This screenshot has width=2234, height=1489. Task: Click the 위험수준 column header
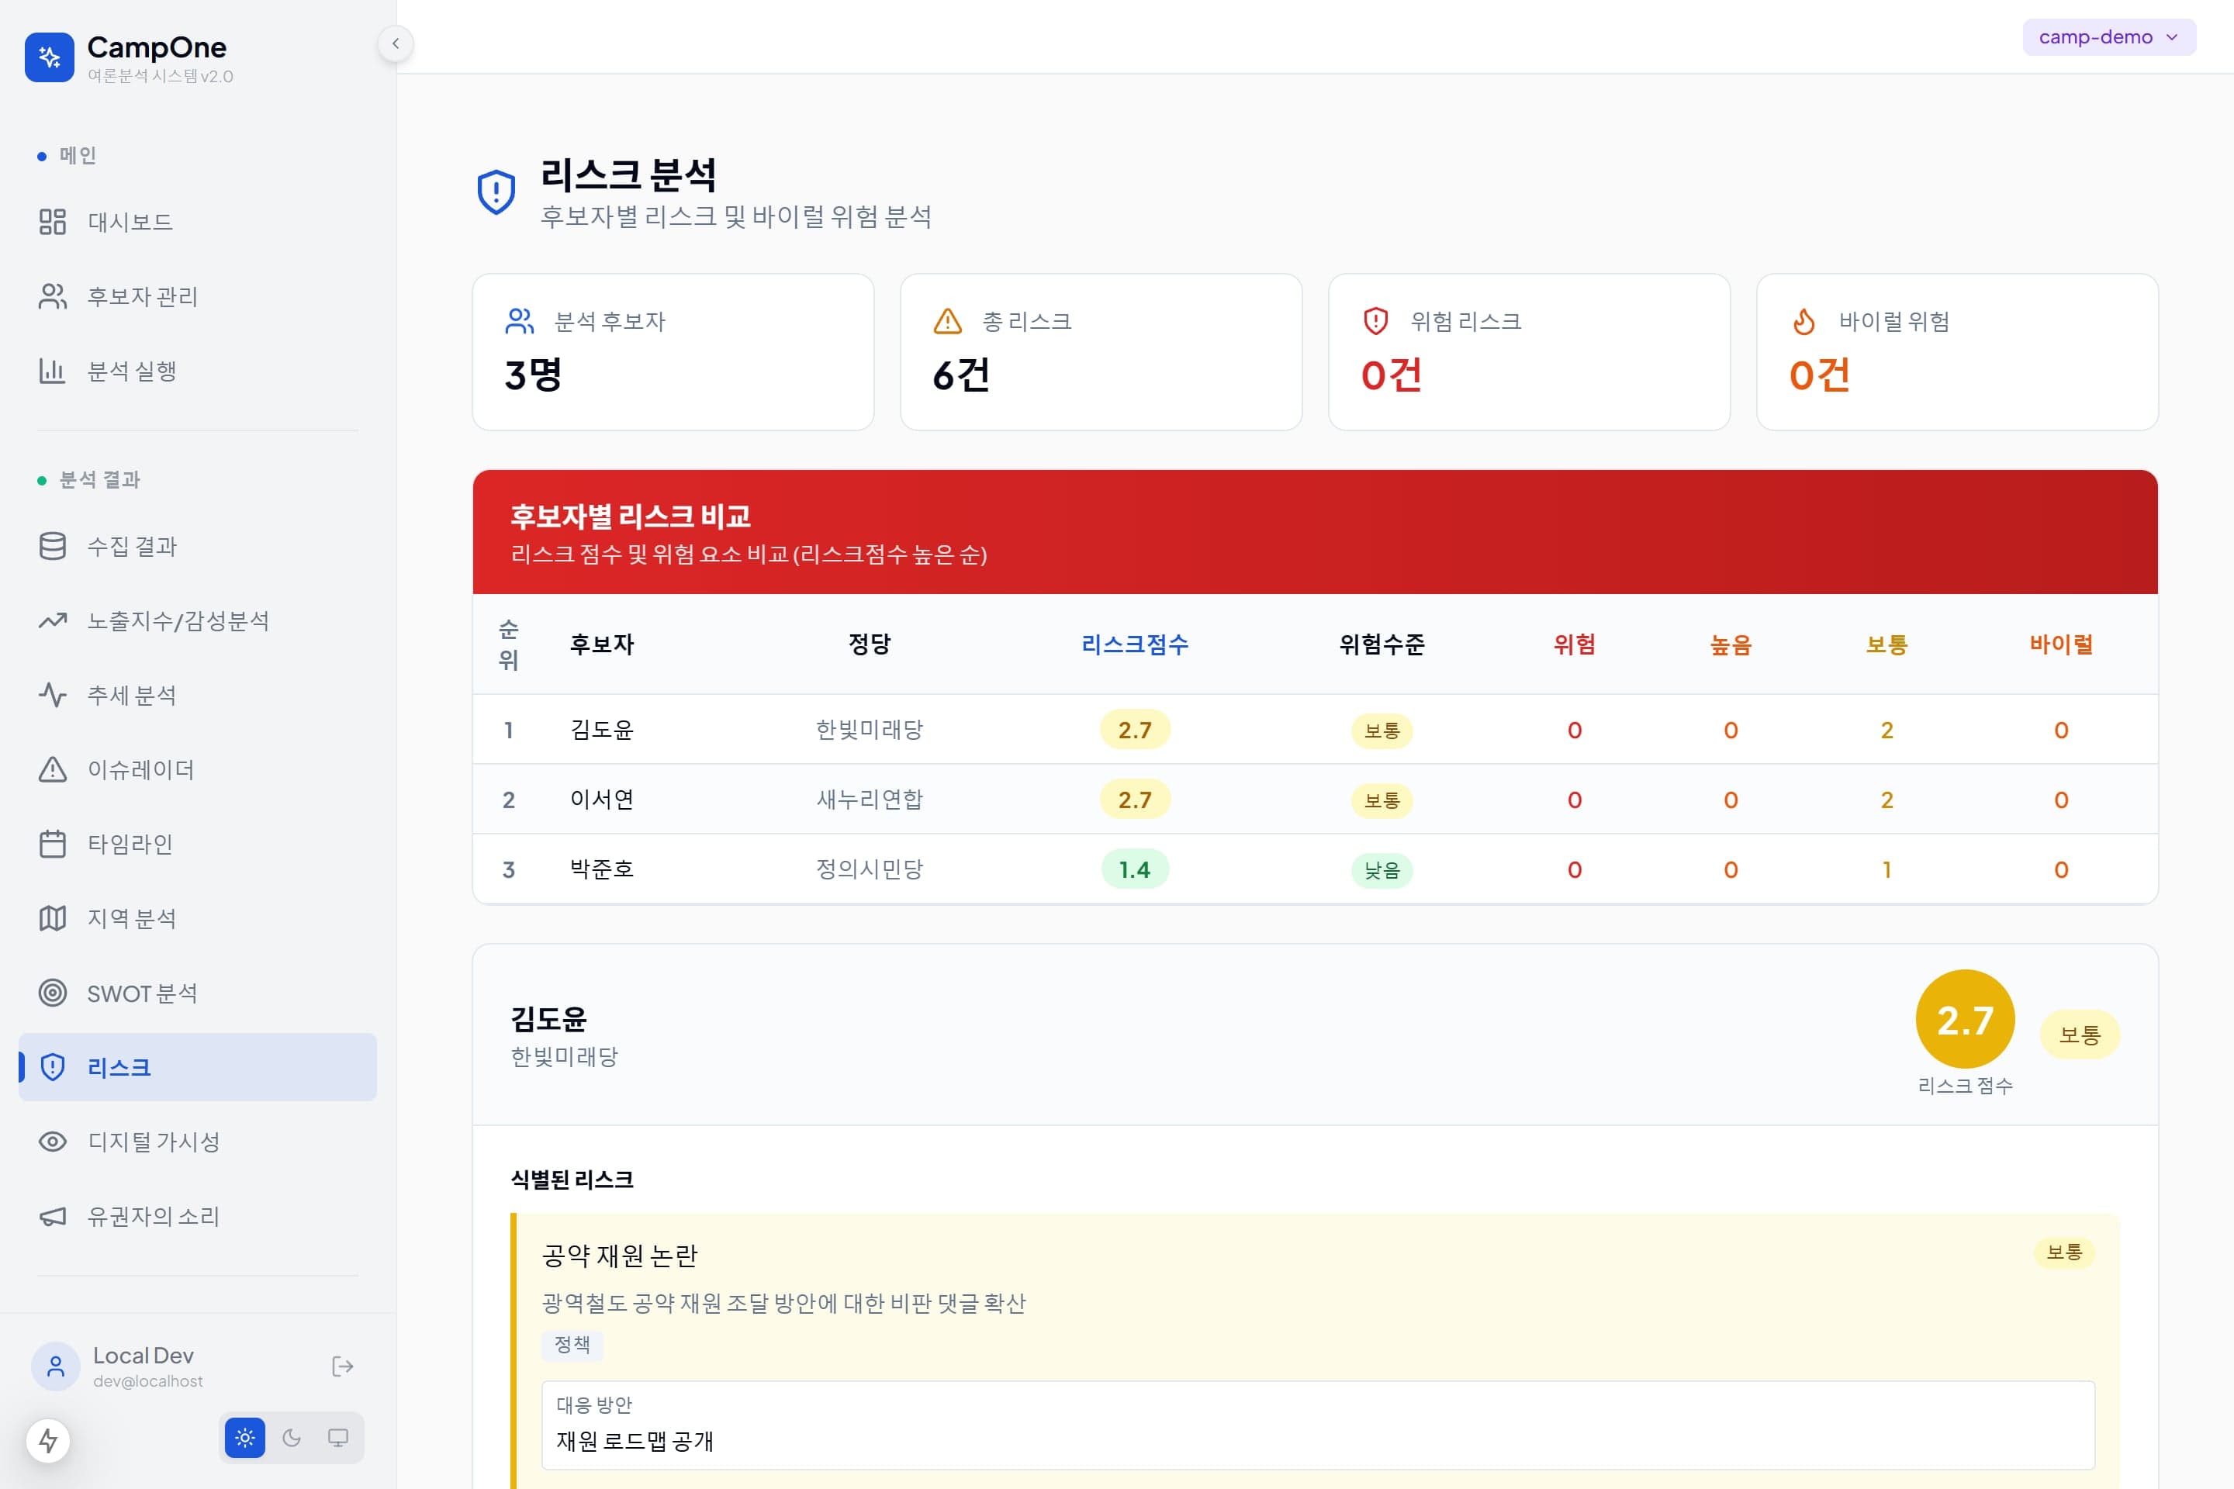pos(1382,644)
